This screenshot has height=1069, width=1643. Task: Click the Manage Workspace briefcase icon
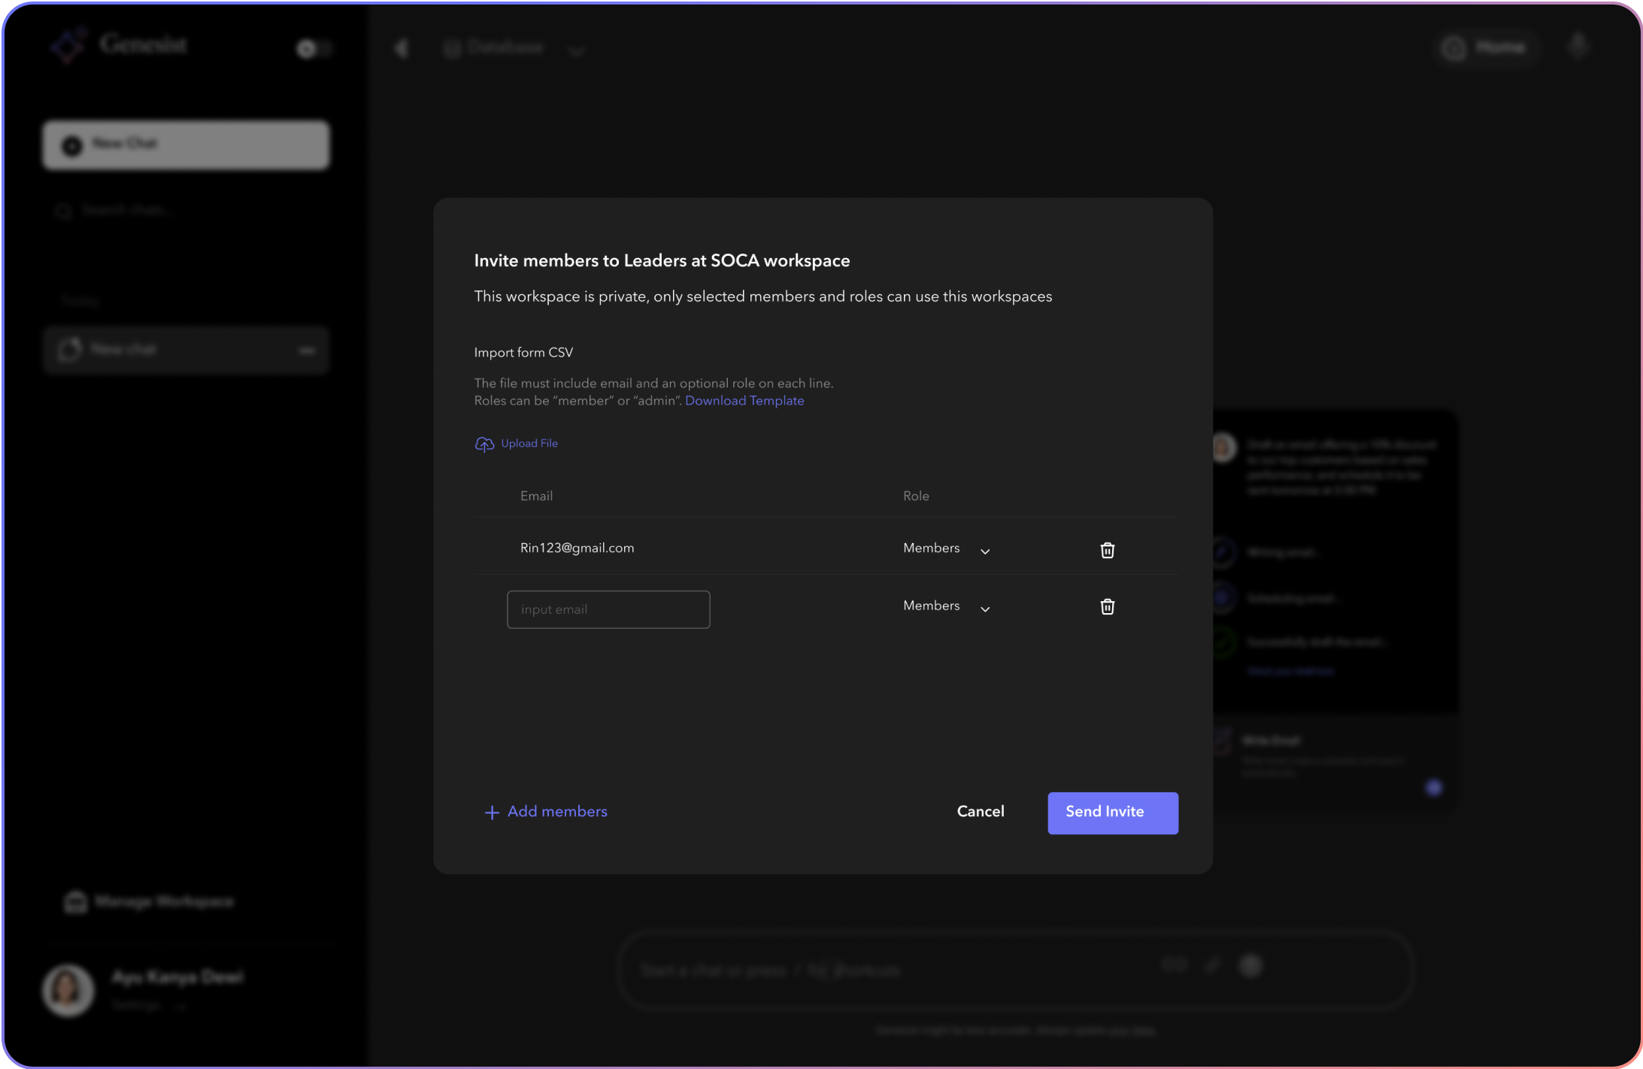(x=75, y=901)
